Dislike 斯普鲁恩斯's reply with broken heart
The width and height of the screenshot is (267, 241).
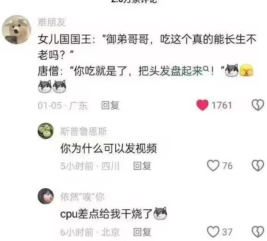tap(258, 165)
